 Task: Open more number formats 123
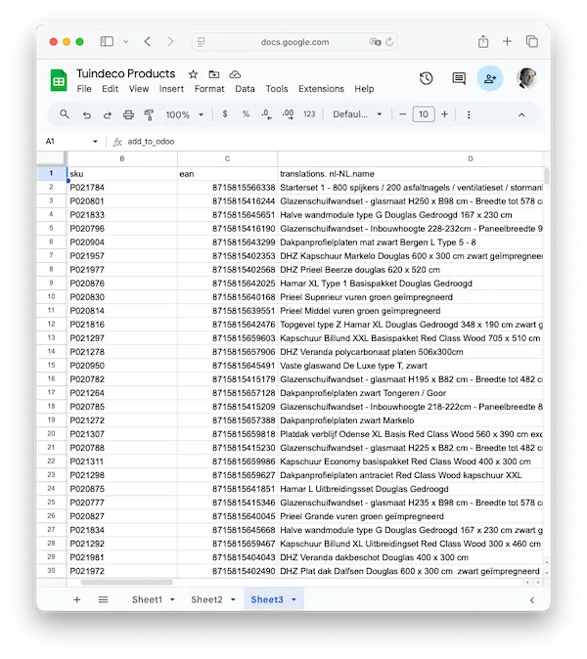point(309,114)
